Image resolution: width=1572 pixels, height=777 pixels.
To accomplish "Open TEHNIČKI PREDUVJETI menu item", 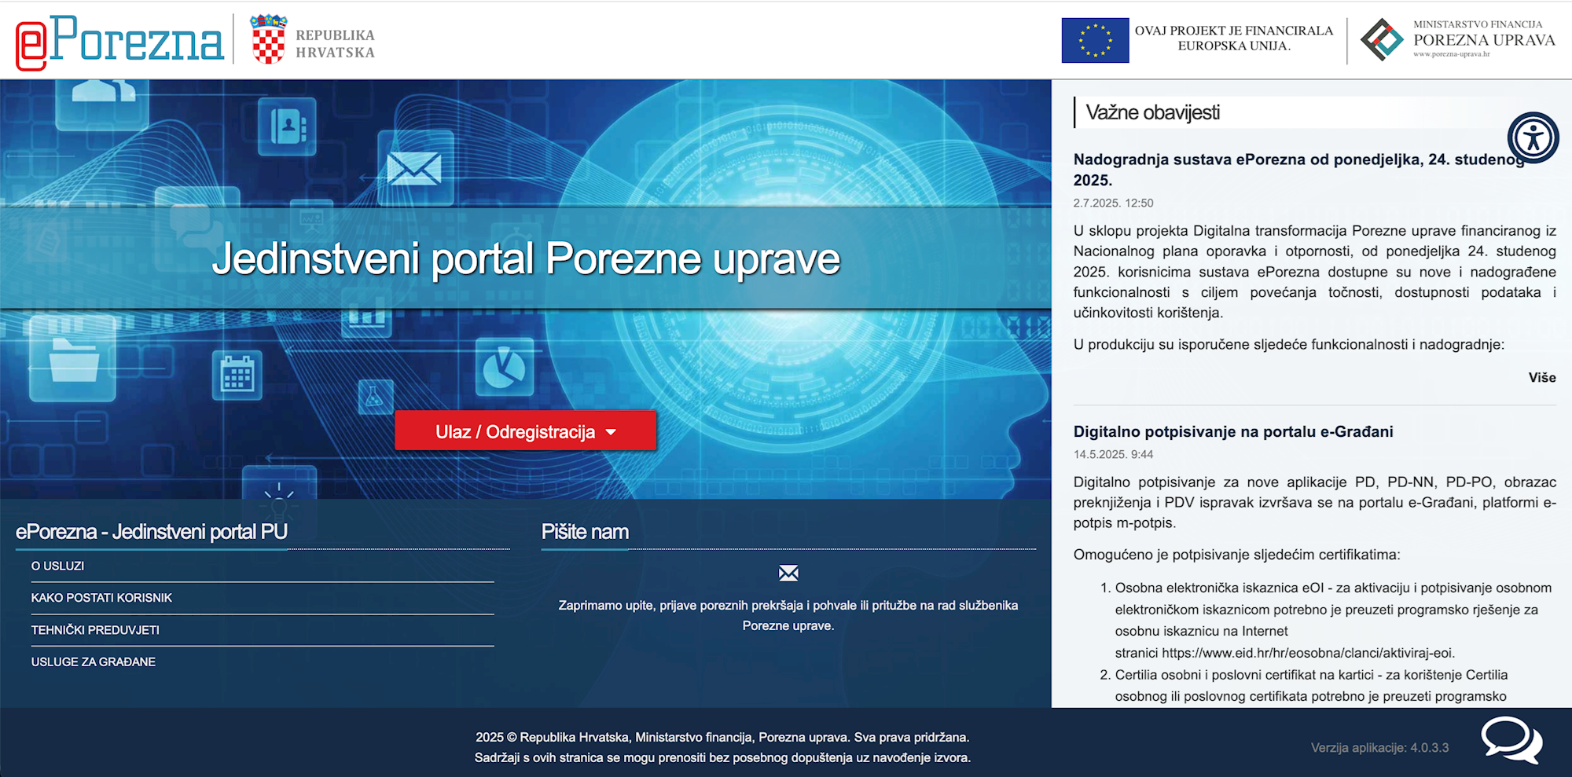I will click(x=95, y=630).
